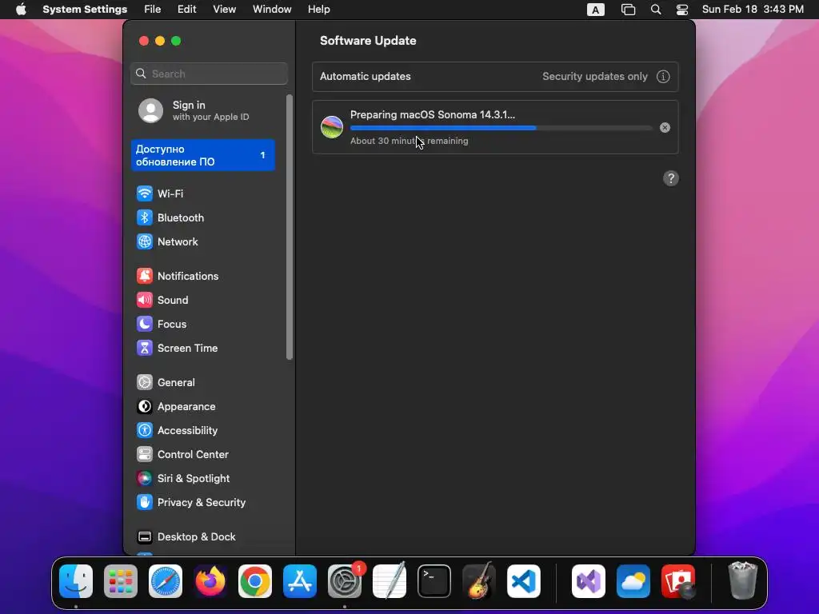Open TextEdit from the Dock

390,580
